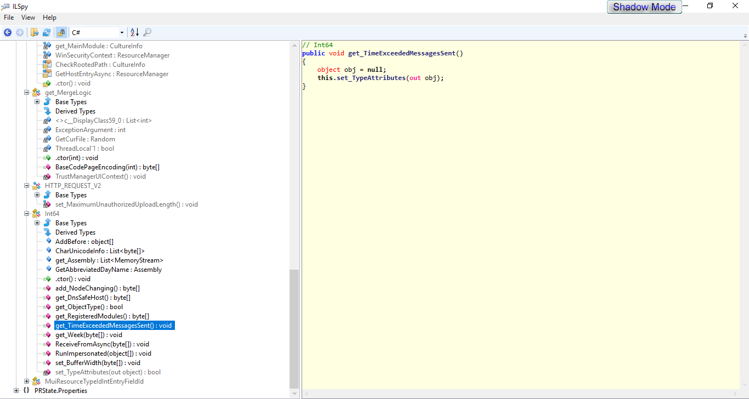Expand the MuiResourceTypeIdIntEntryFieldId node
Image resolution: width=749 pixels, height=399 pixels.
point(26,381)
